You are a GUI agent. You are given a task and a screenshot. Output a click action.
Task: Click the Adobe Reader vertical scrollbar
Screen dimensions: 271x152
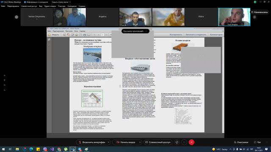click(223, 85)
